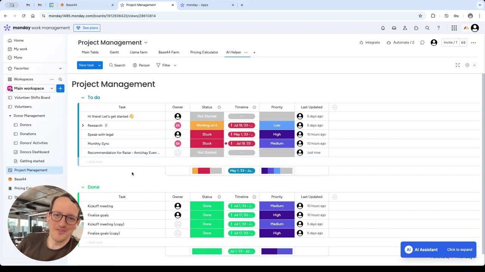Screen dimensions: 485x272
Task: Switch to the Main Table tab
Action: (90, 52)
